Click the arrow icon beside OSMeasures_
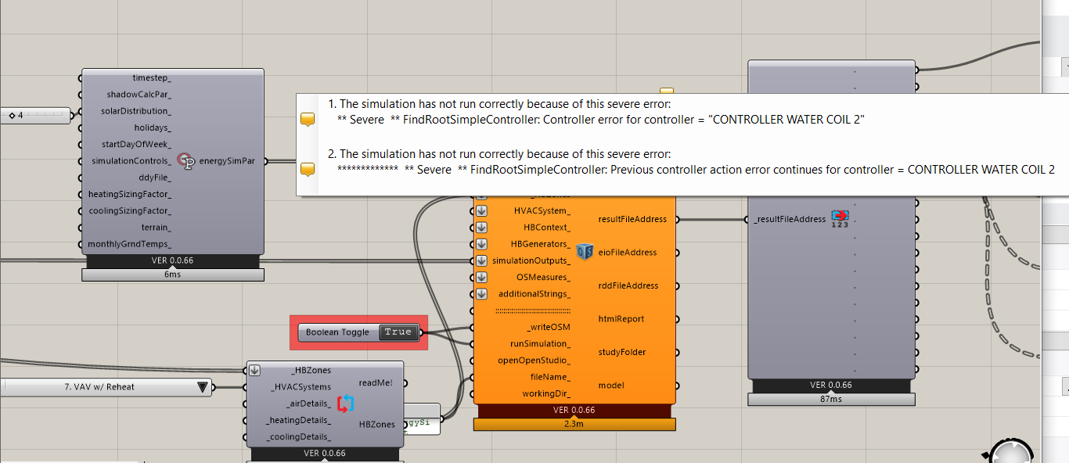Screen dimensions: 1069x463 482,278
